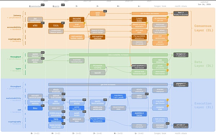
Task: Select the mandatory 1-of-1 proofs box
Action: coord(118,96)
